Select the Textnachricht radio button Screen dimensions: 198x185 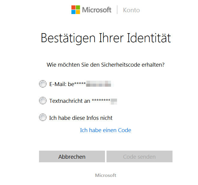[43, 100]
